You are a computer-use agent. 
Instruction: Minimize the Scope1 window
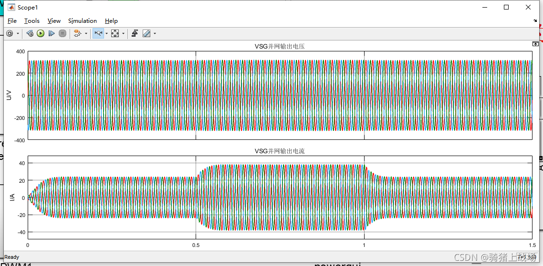[x=484, y=7]
